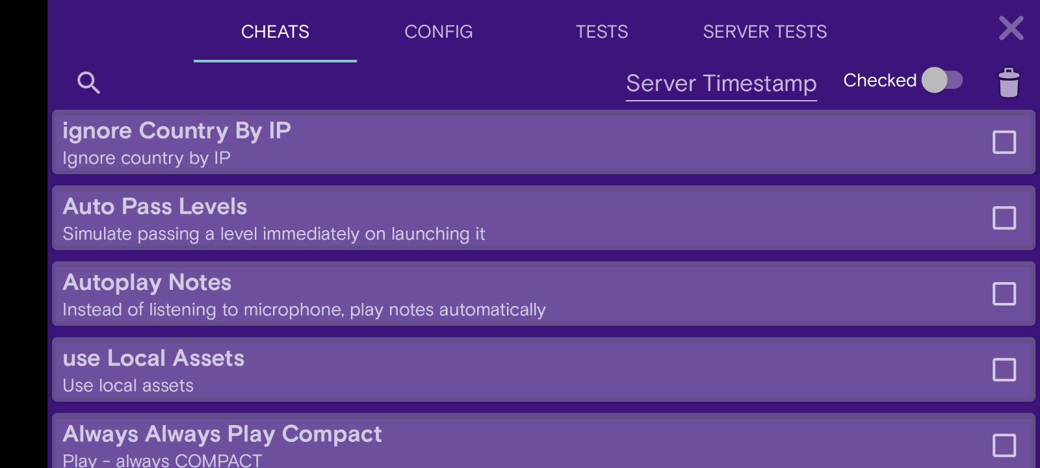Go to the SERVER TESTS tab
The height and width of the screenshot is (468, 1040).
[x=764, y=32]
